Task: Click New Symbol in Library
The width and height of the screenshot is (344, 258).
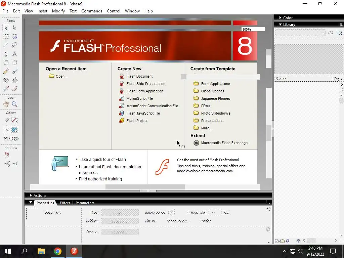Action: tap(277, 241)
